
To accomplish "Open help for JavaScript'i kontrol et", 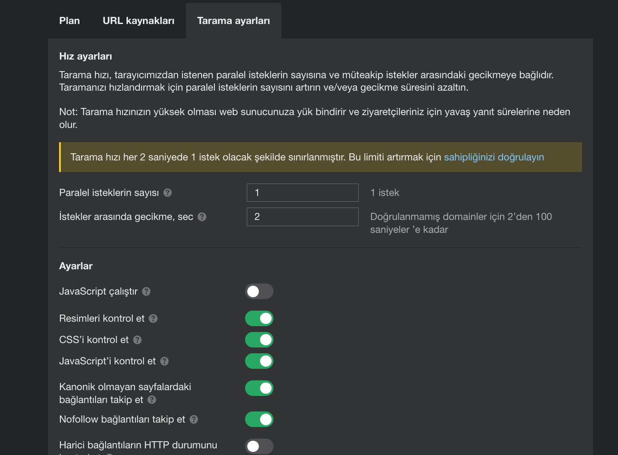I will 164,361.
